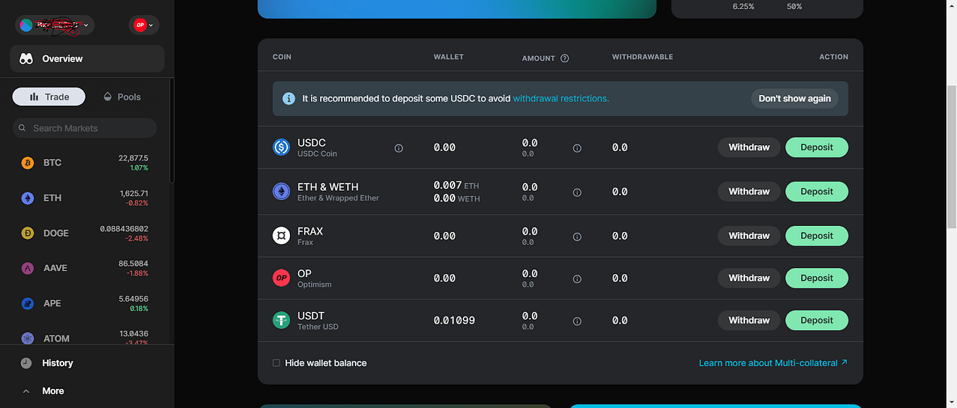Click the FRAX coin logo
957x408 pixels.
(x=282, y=236)
